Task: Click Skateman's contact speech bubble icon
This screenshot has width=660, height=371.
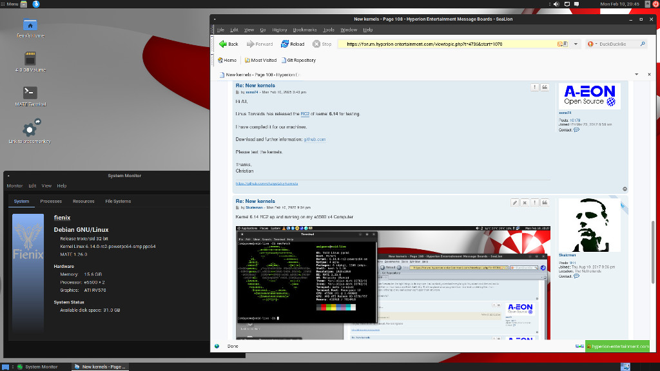Action: click(x=577, y=276)
